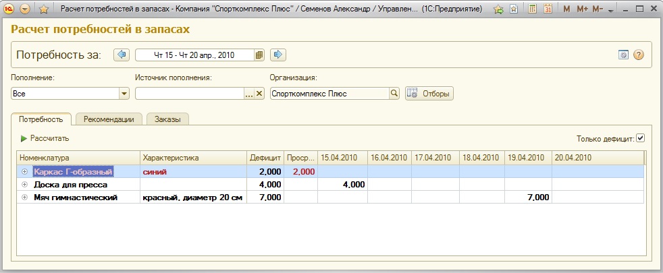Clear the Источник пополнения field with X
The width and height of the screenshot is (663, 273).
(x=259, y=94)
